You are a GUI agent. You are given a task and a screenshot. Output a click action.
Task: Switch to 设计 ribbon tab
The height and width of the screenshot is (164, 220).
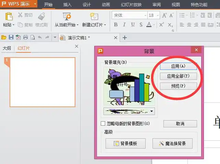click(x=87, y=5)
